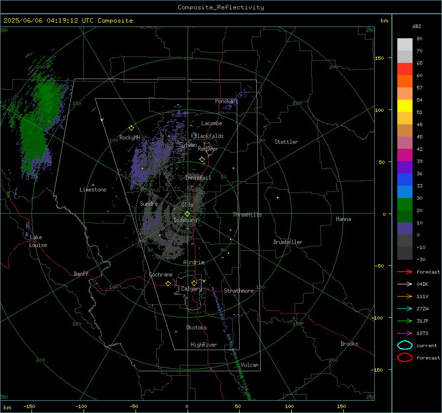442x413 pixels.
Task: Click the 27ZW legend label
Action: 422,309
